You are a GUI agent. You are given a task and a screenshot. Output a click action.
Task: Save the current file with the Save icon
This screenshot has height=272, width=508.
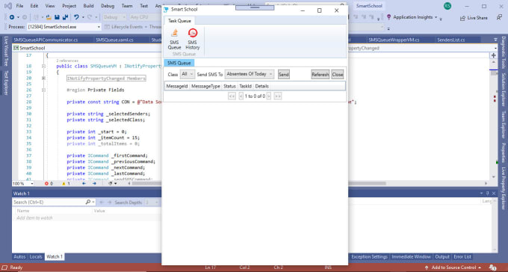(57, 17)
